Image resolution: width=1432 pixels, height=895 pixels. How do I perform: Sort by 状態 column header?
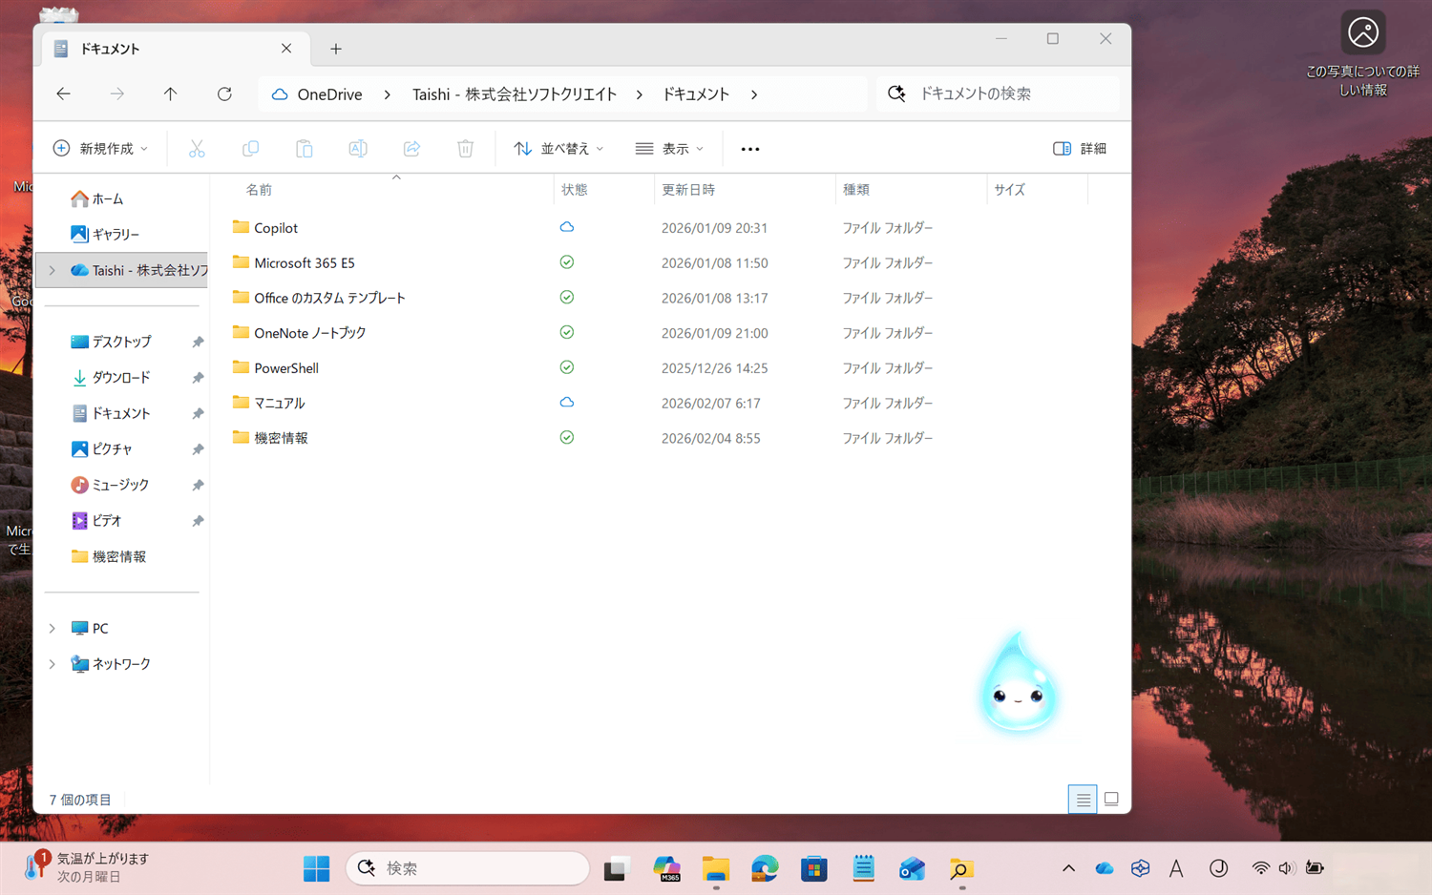(x=575, y=190)
